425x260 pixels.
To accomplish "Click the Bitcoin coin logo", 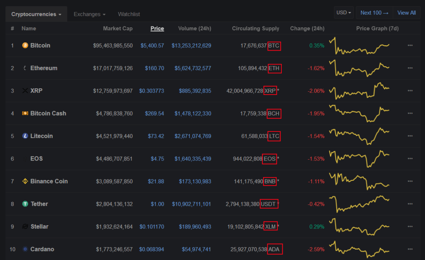I will [25, 45].
